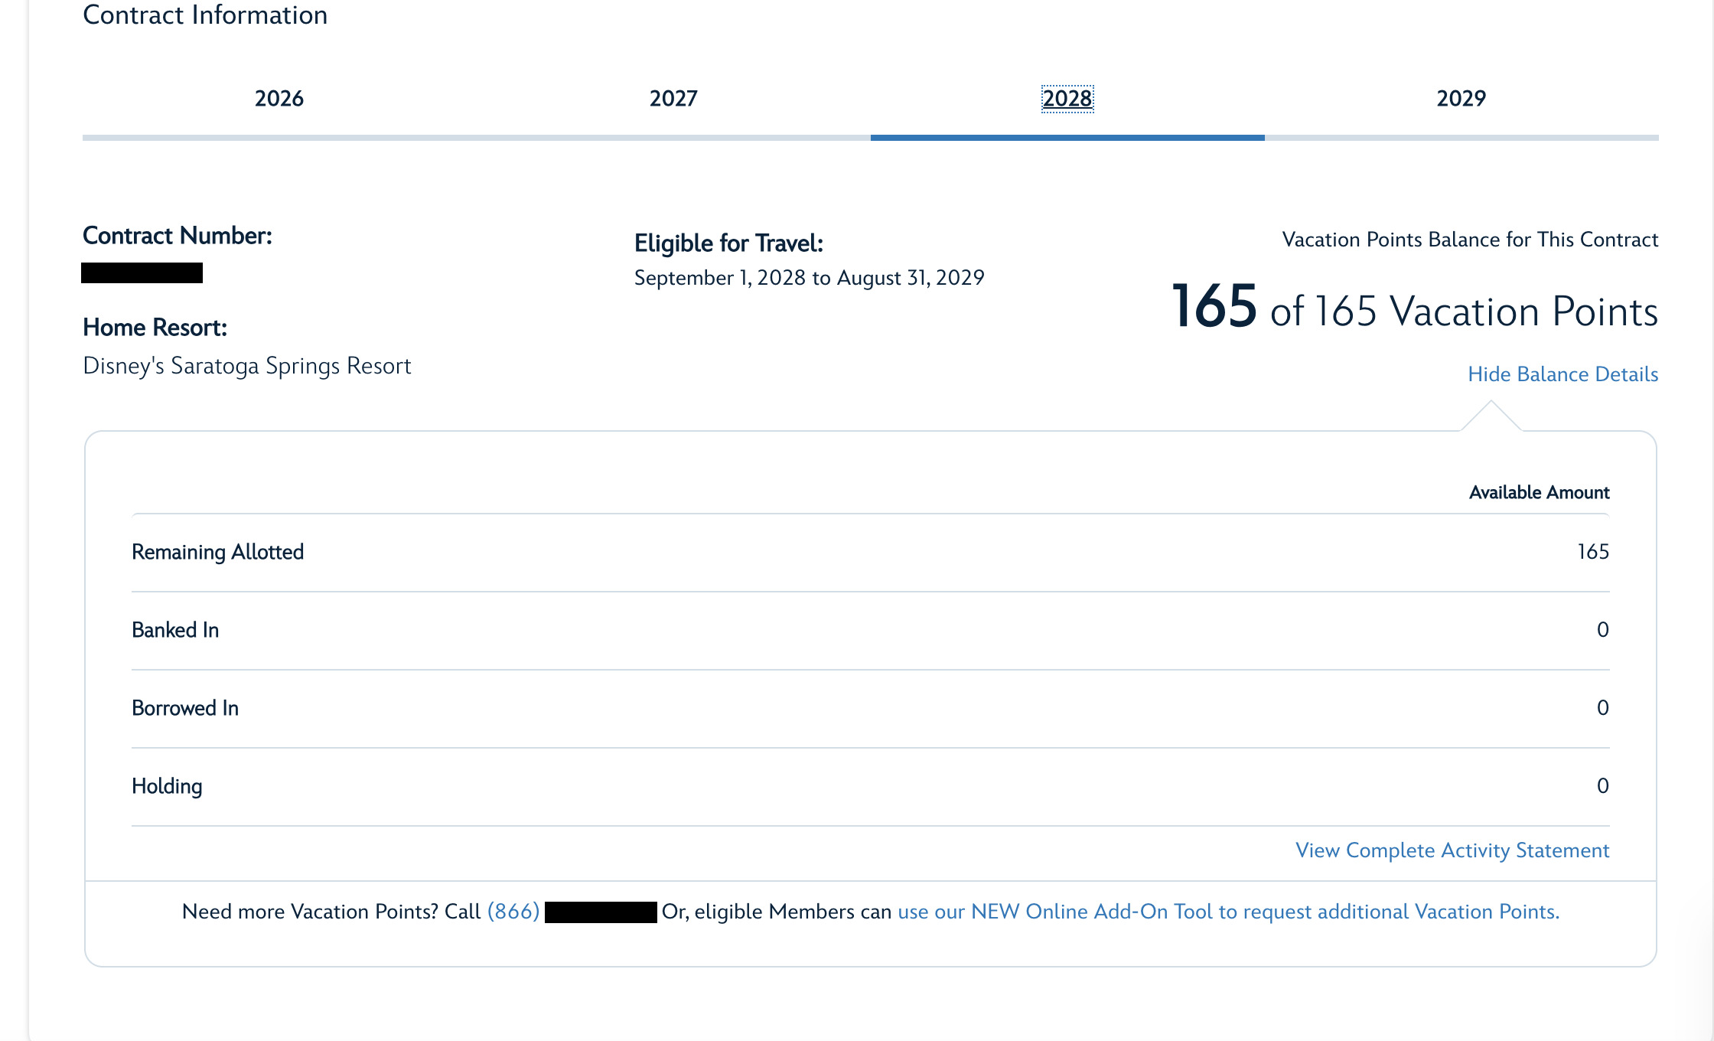The width and height of the screenshot is (1714, 1041).
Task: Open the 2029 year tab
Action: pos(1461,99)
